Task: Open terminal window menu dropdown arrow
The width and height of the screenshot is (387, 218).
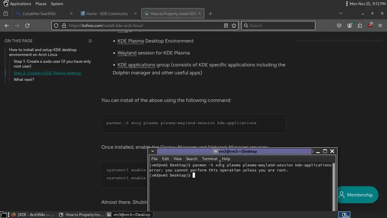Action: pos(153,151)
